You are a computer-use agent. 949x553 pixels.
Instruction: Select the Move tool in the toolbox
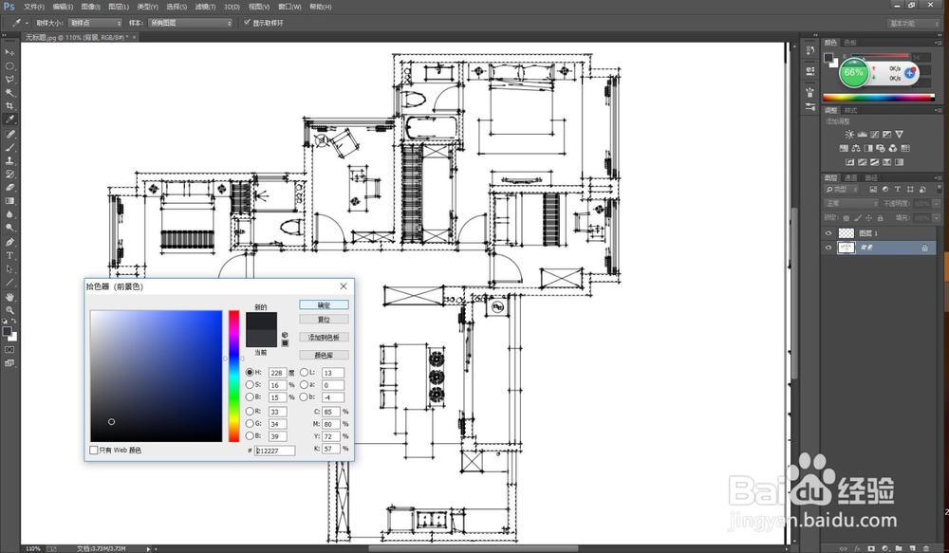coord(9,52)
